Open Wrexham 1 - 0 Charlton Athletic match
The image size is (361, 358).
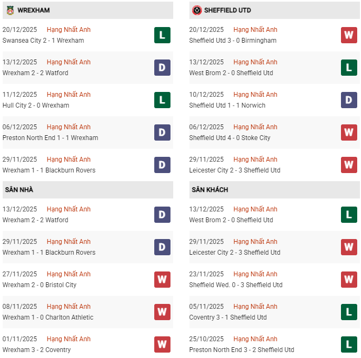tap(48, 317)
